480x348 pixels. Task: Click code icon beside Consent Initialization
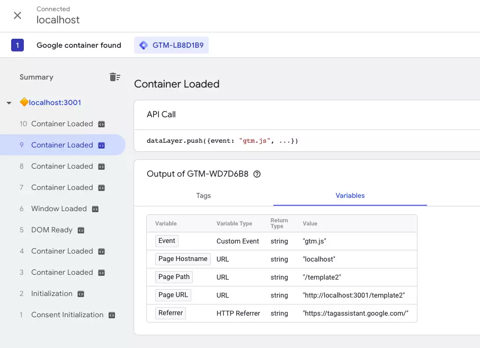pyautogui.click(x=112, y=315)
